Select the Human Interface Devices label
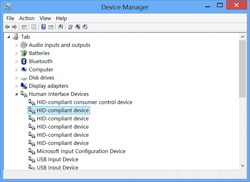 click(x=58, y=94)
